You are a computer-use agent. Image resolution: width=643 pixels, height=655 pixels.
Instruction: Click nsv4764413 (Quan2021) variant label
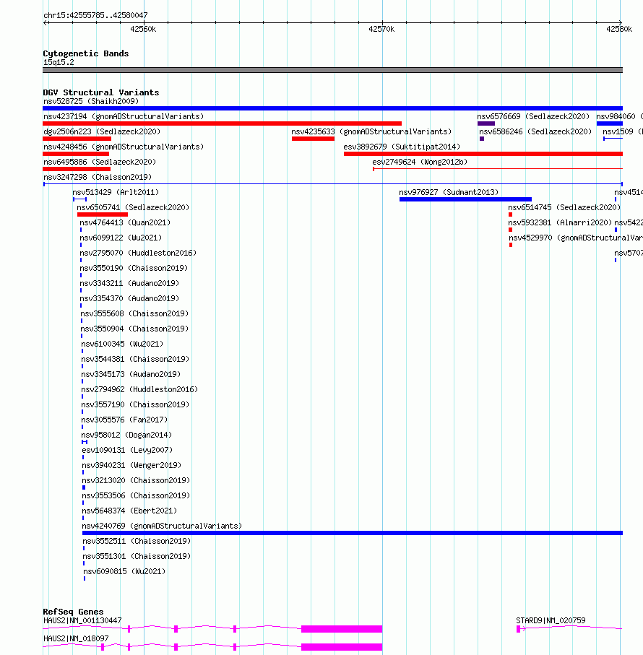point(125,222)
